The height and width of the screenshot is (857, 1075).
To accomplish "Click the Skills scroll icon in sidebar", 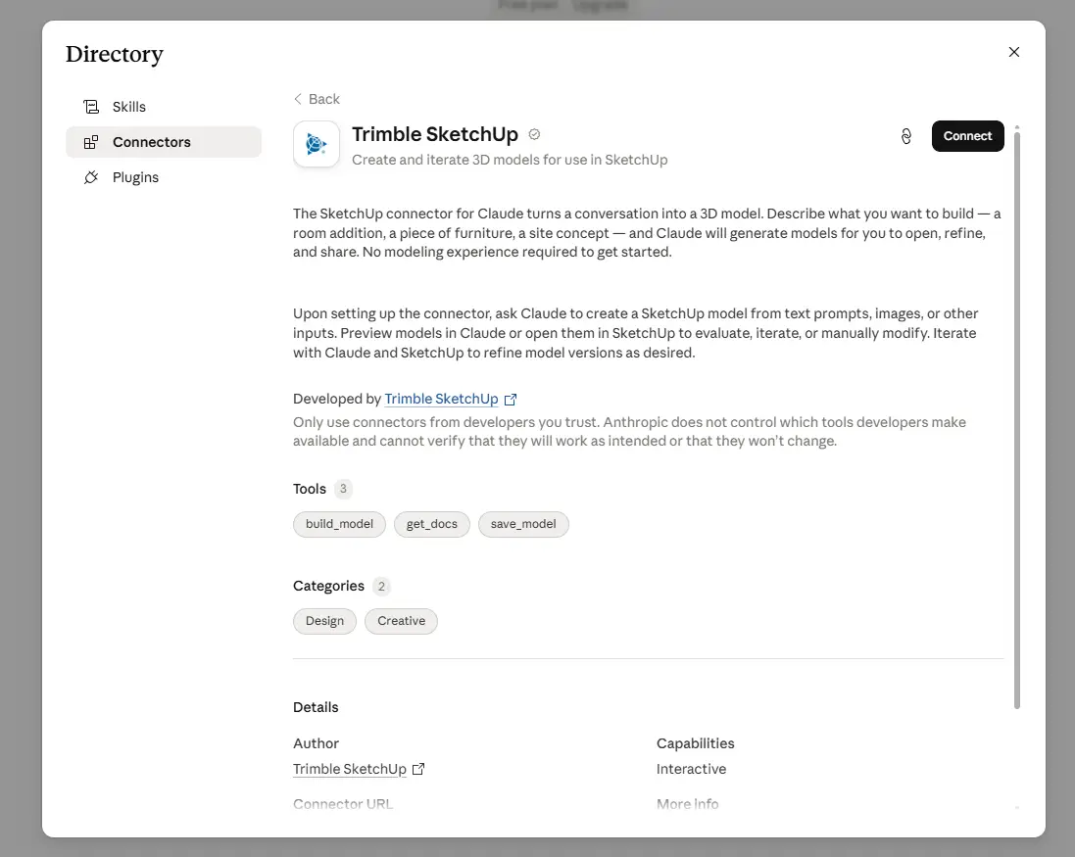I will [91, 107].
